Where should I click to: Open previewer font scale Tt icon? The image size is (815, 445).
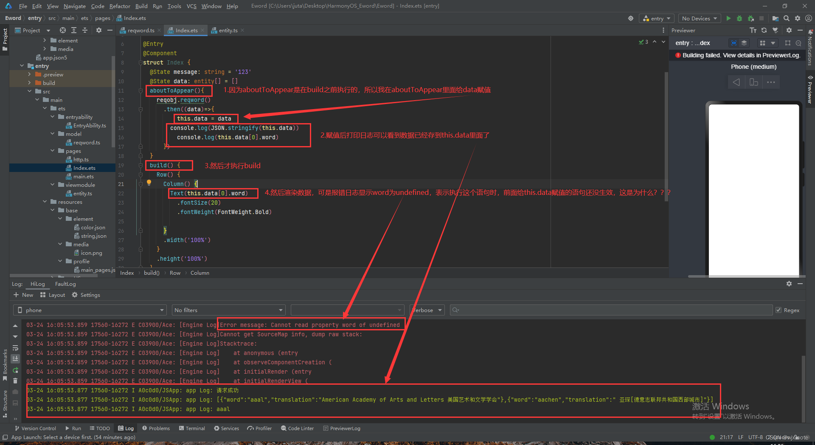(x=753, y=30)
